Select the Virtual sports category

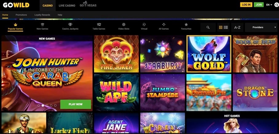(x=144, y=26)
